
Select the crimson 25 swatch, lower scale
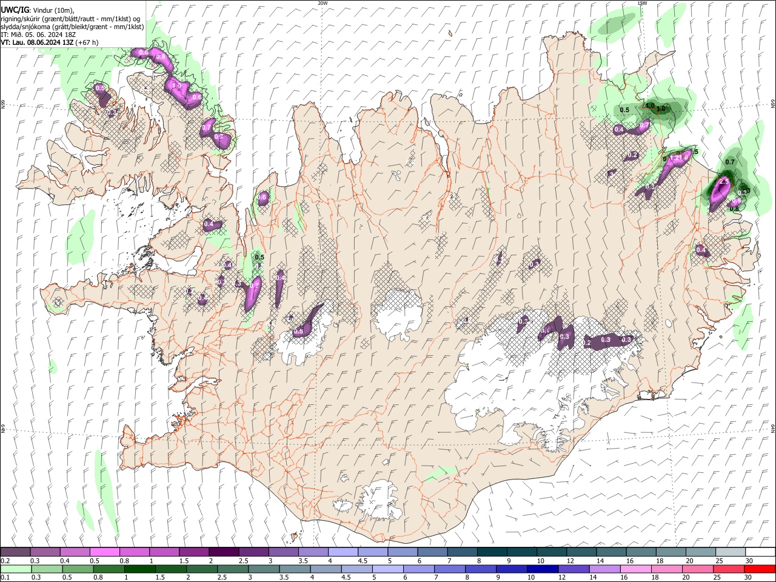click(x=728, y=569)
